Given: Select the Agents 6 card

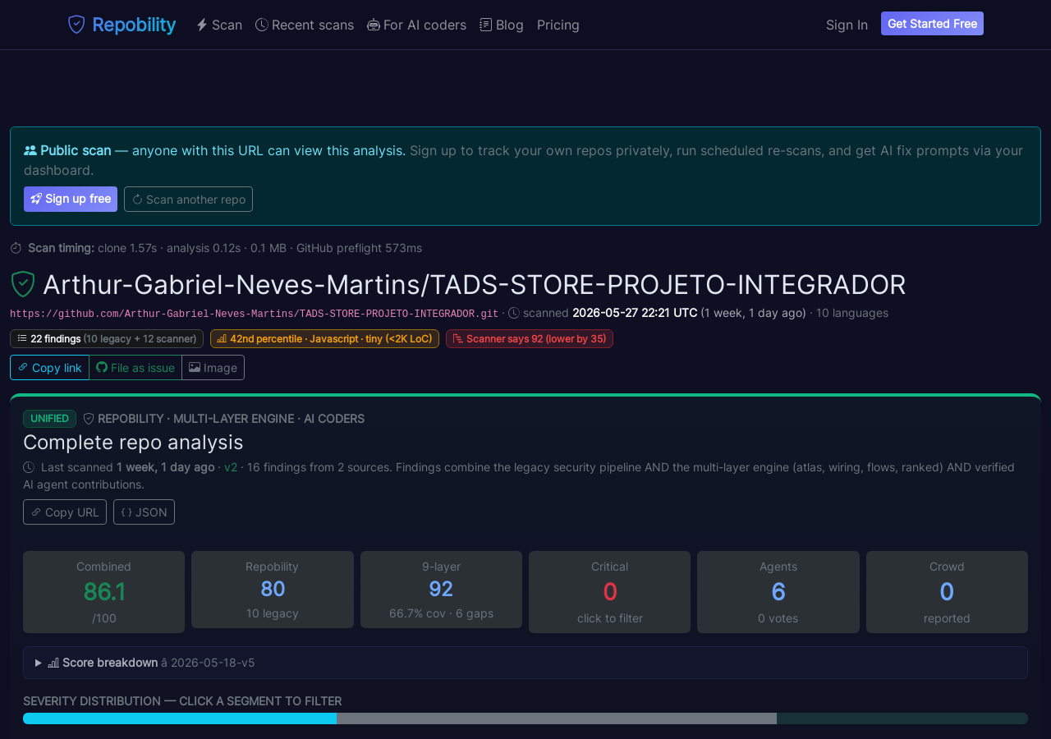Looking at the screenshot, I should (778, 592).
